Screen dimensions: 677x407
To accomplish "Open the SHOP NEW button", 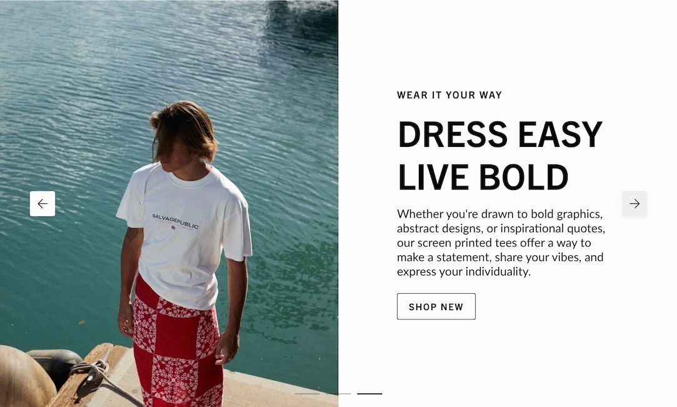I will [436, 306].
